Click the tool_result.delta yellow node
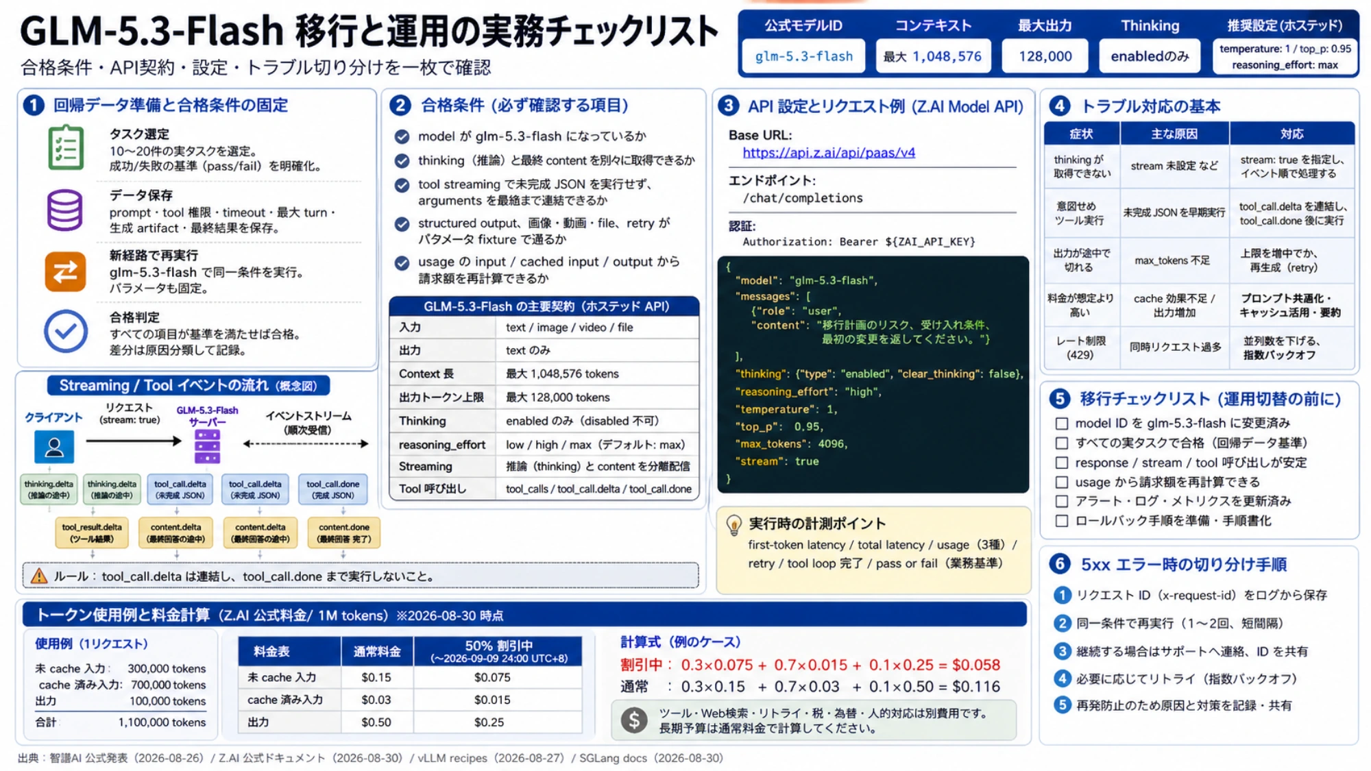This screenshot has width=1371, height=771. [x=92, y=533]
